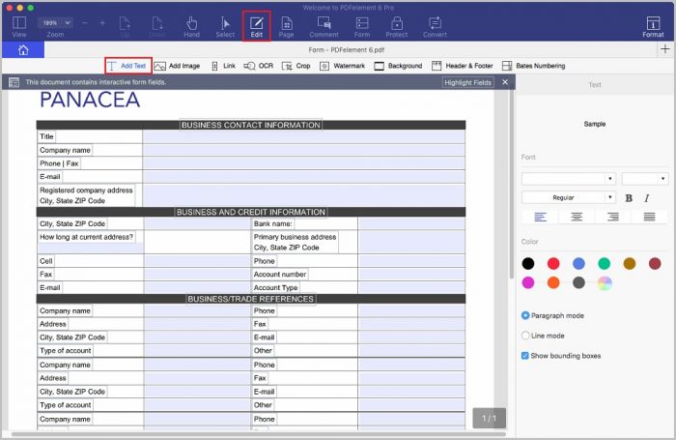The width and height of the screenshot is (676, 440).
Task: Open the Regular font style dropdown
Action: point(569,197)
